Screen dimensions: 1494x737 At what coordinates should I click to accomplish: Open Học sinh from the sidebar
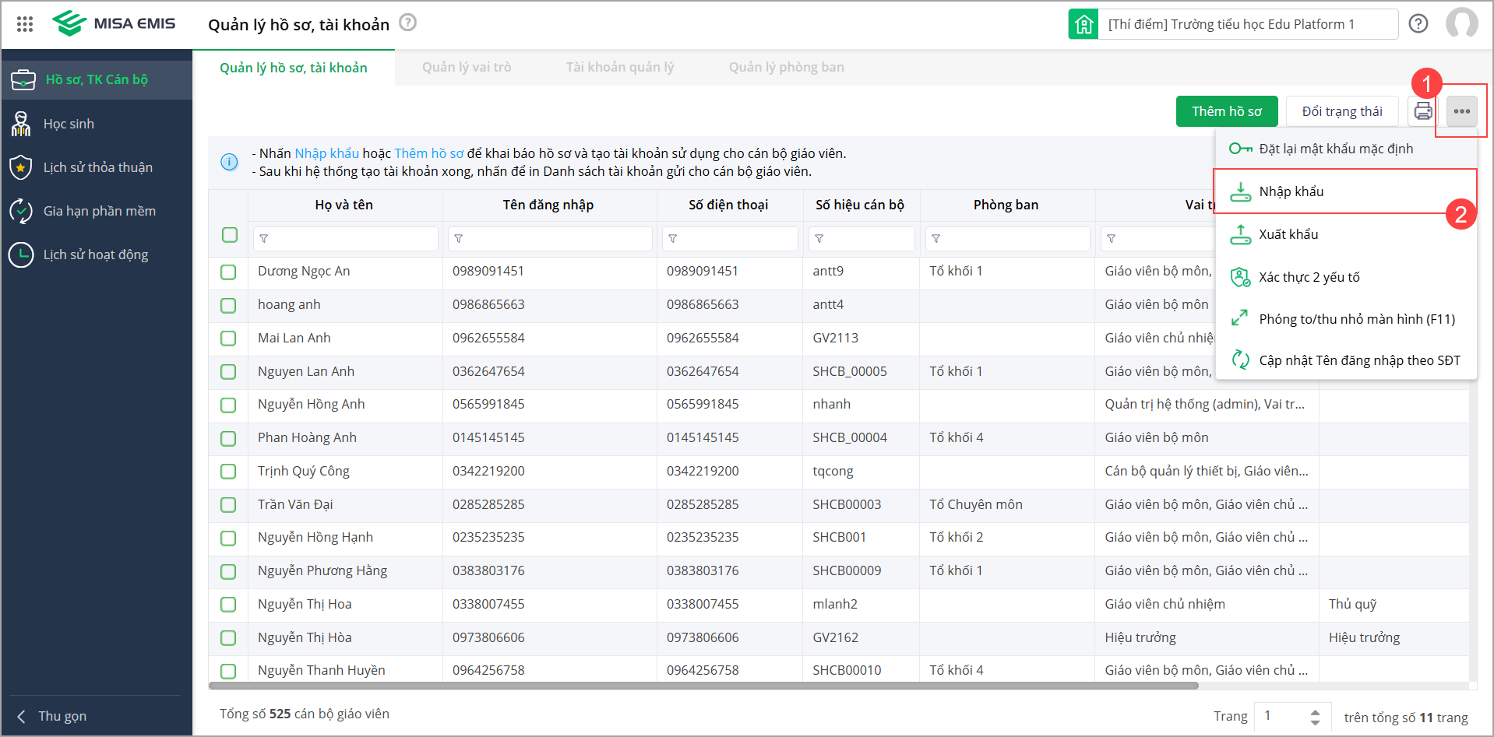tap(69, 124)
